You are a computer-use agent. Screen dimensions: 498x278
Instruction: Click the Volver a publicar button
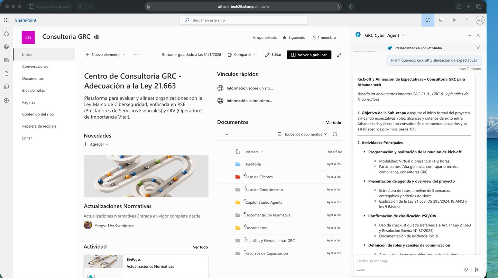tap(309, 55)
